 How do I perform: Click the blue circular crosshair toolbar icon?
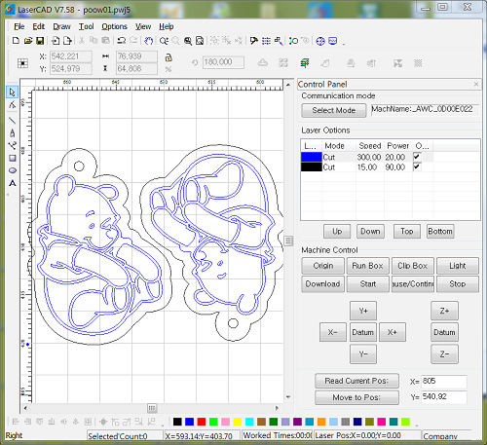[320, 41]
